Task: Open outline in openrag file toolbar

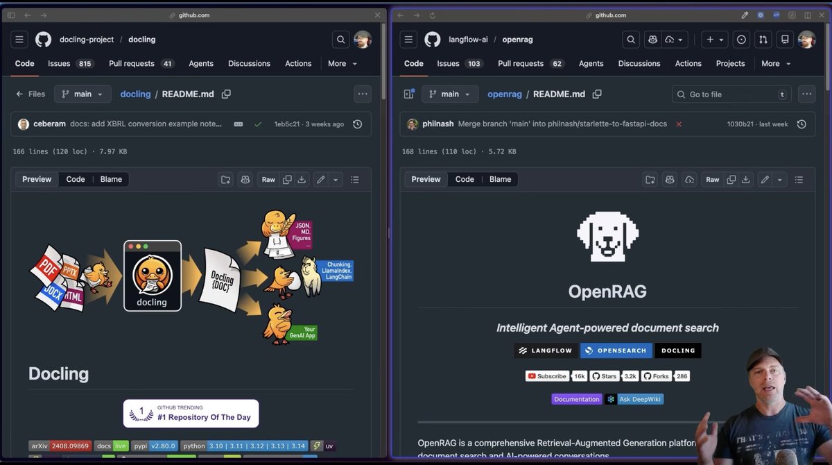Action: (x=799, y=180)
